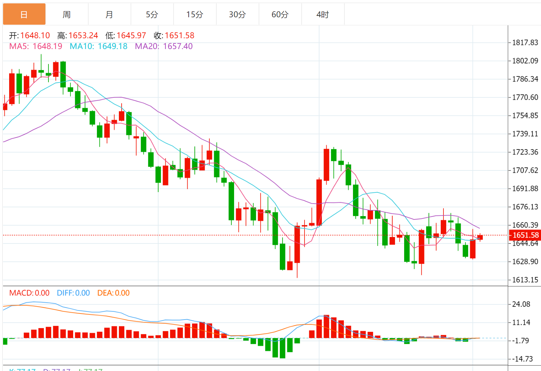Open the 5分 interval tab
Image resolution: width=541 pixels, height=371 pixels.
(x=152, y=15)
